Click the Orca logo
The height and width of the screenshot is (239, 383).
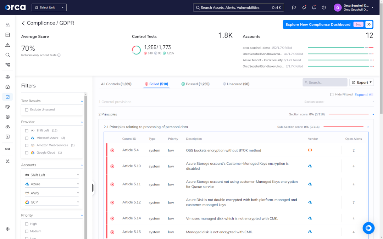[15, 7]
